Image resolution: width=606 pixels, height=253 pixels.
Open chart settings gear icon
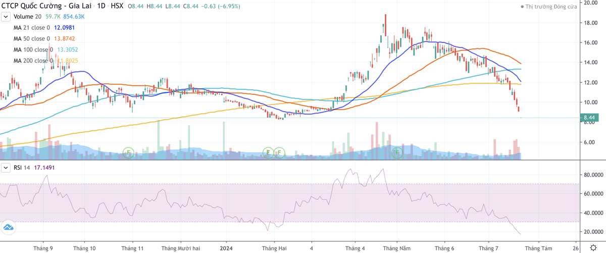pos(594,248)
